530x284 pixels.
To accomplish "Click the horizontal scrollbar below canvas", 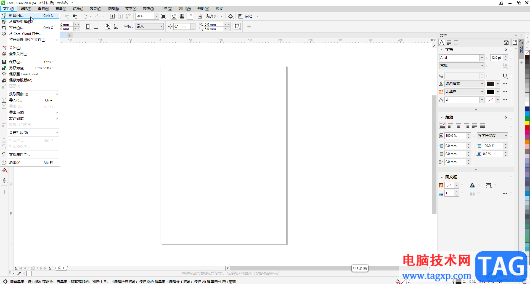I will click(x=315, y=268).
